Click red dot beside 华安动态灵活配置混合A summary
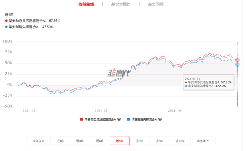 pos(6,21)
